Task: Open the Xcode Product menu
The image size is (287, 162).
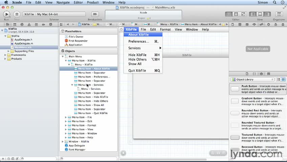Action: (93, 2)
